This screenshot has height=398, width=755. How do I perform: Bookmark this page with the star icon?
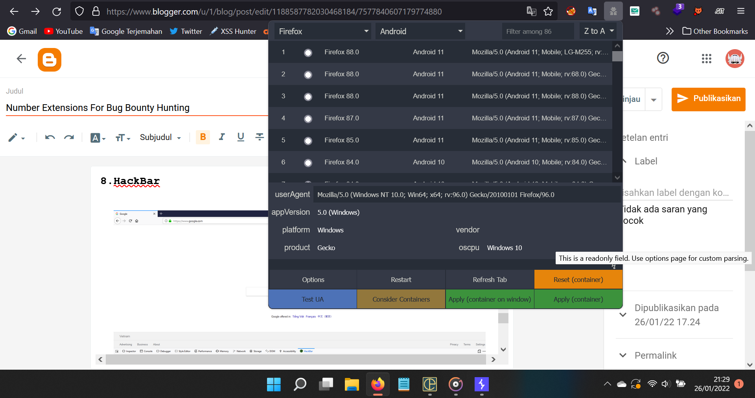coord(548,11)
